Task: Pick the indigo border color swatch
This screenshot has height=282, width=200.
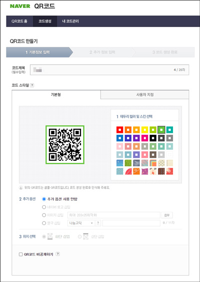Action: click(128, 138)
